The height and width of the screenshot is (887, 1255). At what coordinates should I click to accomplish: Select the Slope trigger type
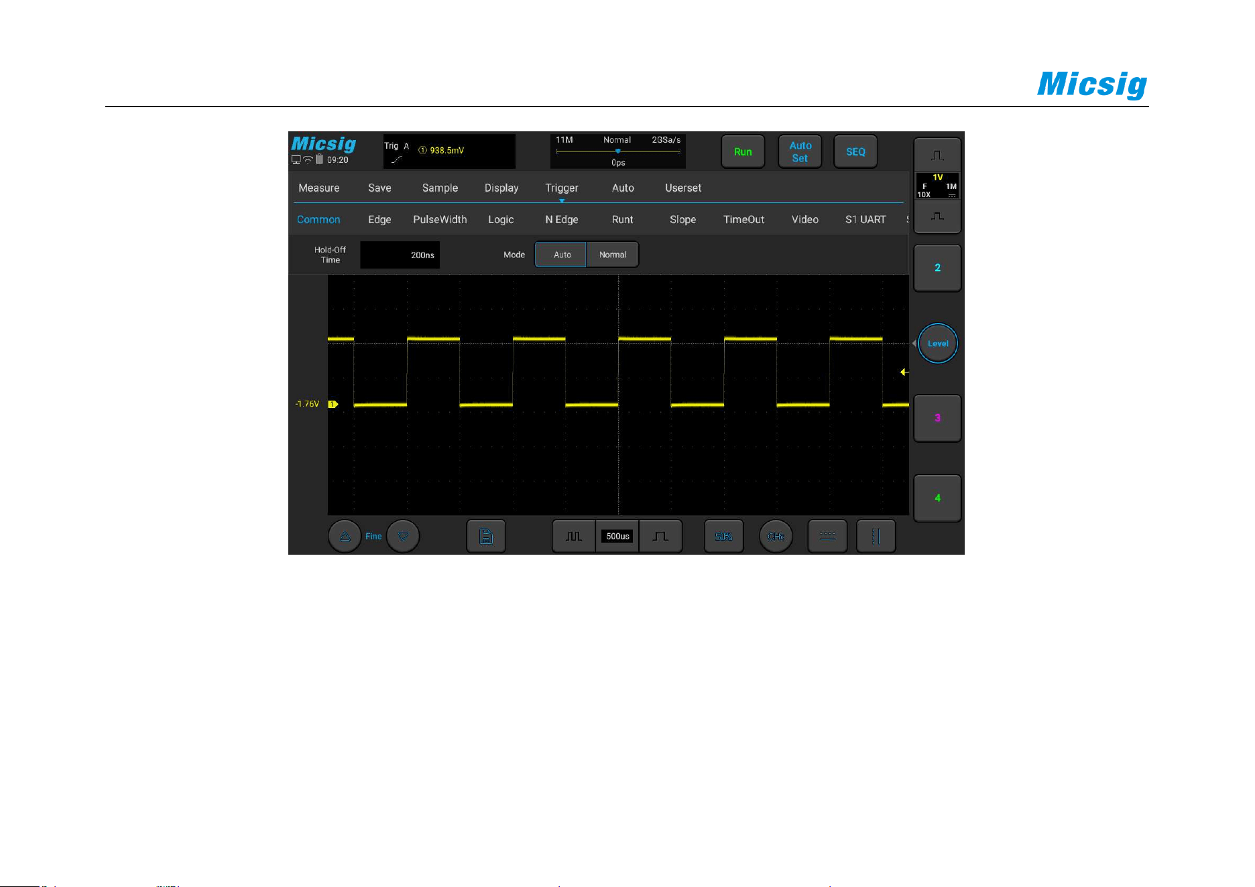pyautogui.click(x=683, y=220)
